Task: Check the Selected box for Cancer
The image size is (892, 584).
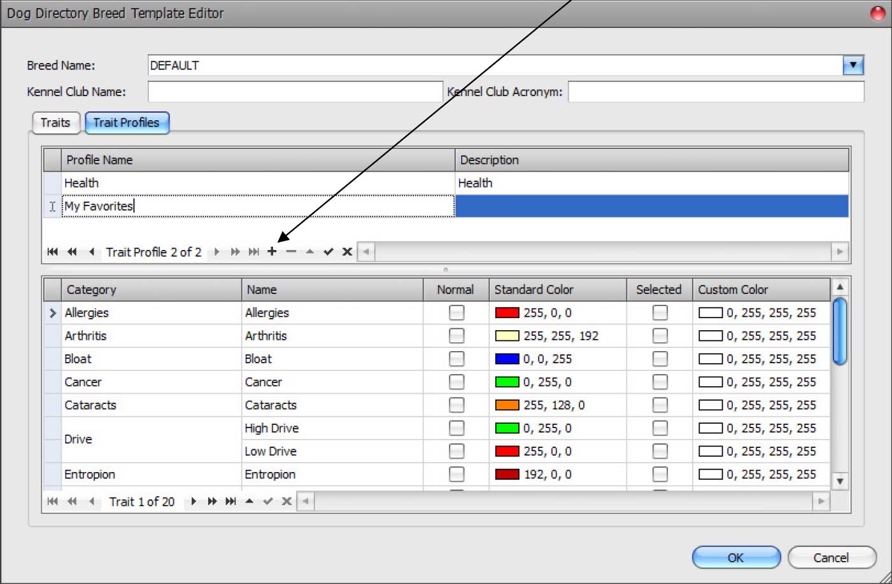Action: (x=659, y=382)
